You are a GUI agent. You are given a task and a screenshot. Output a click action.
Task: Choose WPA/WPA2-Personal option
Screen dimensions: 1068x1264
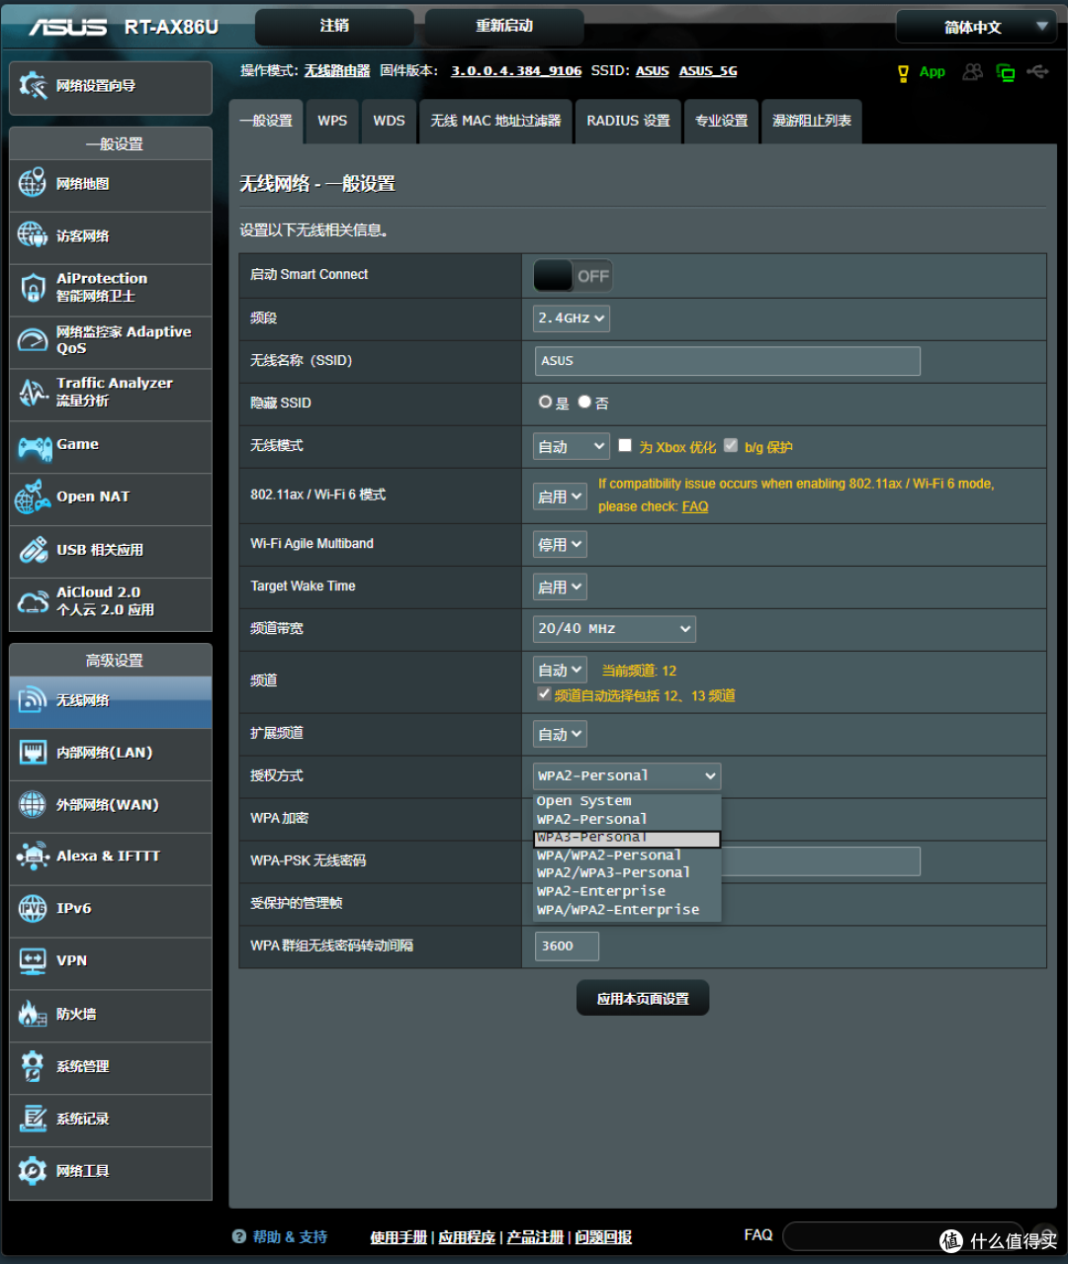pos(627,856)
